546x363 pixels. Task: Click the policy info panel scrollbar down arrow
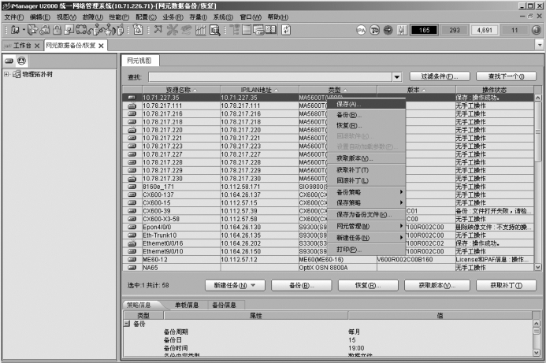[x=537, y=353]
